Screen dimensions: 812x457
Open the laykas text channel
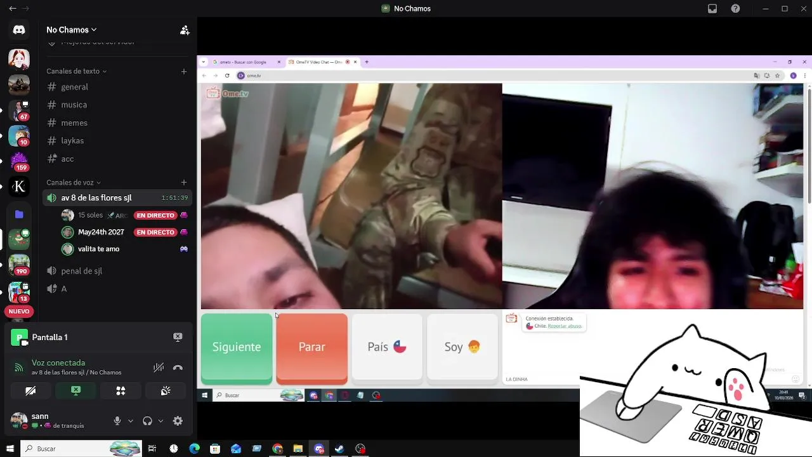pyautogui.click(x=117, y=140)
